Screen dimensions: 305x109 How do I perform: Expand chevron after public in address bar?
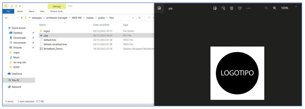pyautogui.click(x=107, y=18)
